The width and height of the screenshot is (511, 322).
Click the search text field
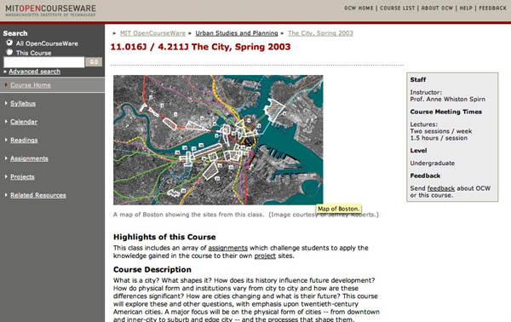(x=44, y=62)
